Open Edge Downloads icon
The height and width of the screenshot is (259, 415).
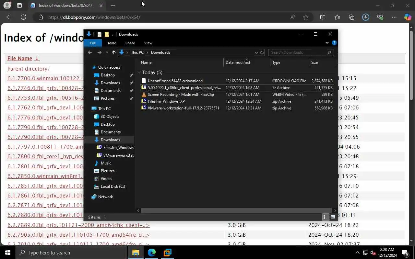(x=366, y=17)
